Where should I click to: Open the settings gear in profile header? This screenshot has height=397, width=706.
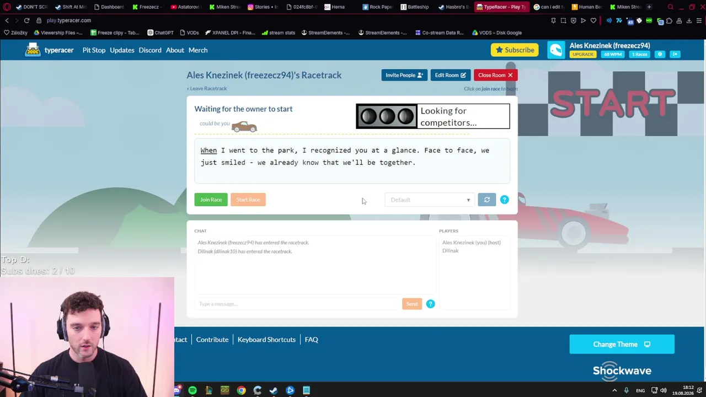660,54
